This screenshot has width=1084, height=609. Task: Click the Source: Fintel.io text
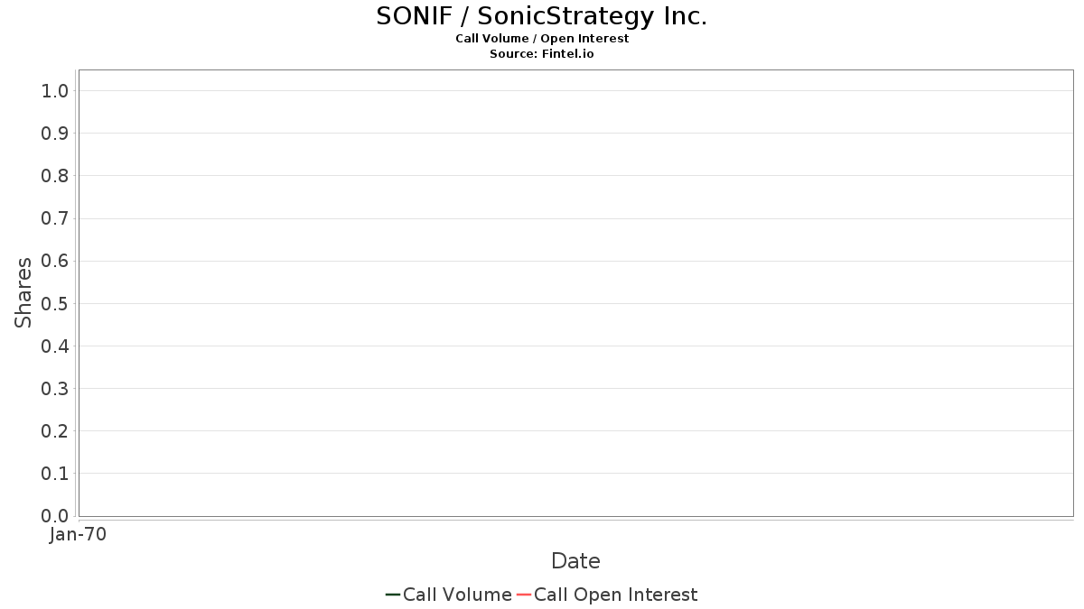click(x=542, y=54)
